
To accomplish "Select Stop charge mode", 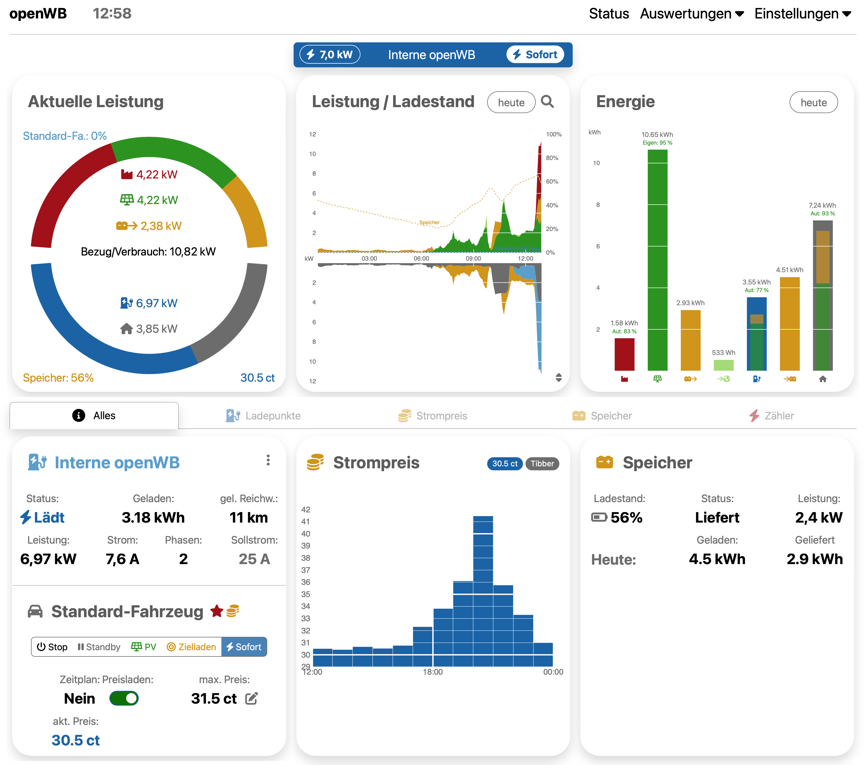I will [52, 647].
